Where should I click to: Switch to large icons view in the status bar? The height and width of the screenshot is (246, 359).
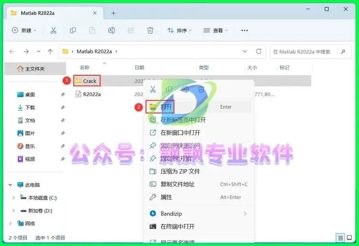[350, 238]
